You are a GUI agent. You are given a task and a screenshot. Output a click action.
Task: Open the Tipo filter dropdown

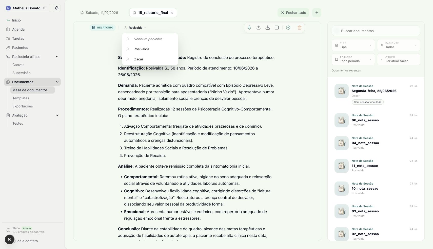click(x=353, y=45)
